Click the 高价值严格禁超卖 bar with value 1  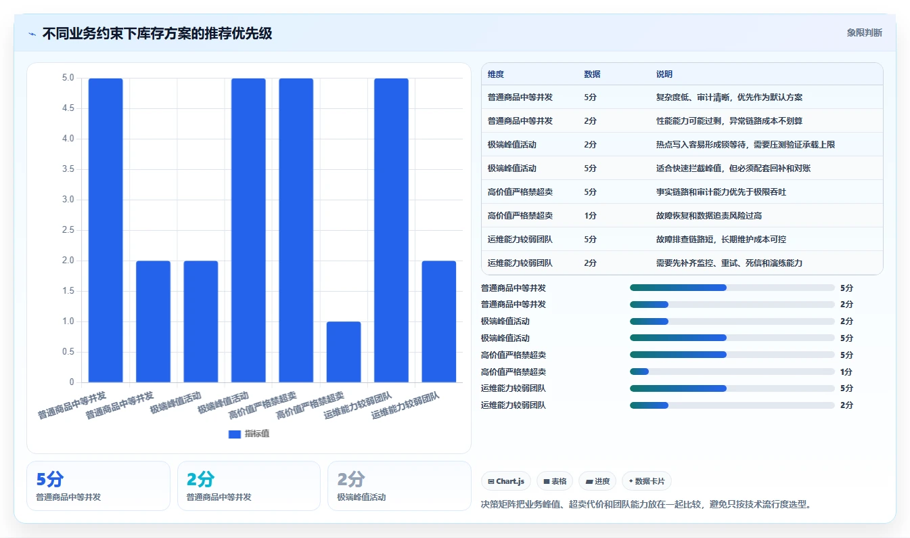point(344,352)
